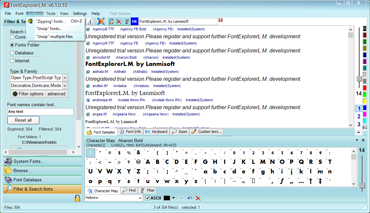370x213 pixels.
Task: Select the partially hidden Current radio button
Action: coord(12,37)
